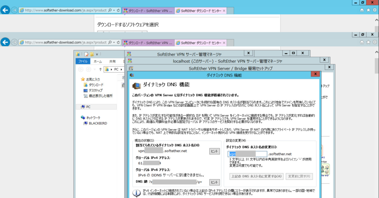Image resolution: width=379 pixels, height=198 pixels.
Task: Open Explorer recent locations dropdown arrow
Action: [94, 69]
